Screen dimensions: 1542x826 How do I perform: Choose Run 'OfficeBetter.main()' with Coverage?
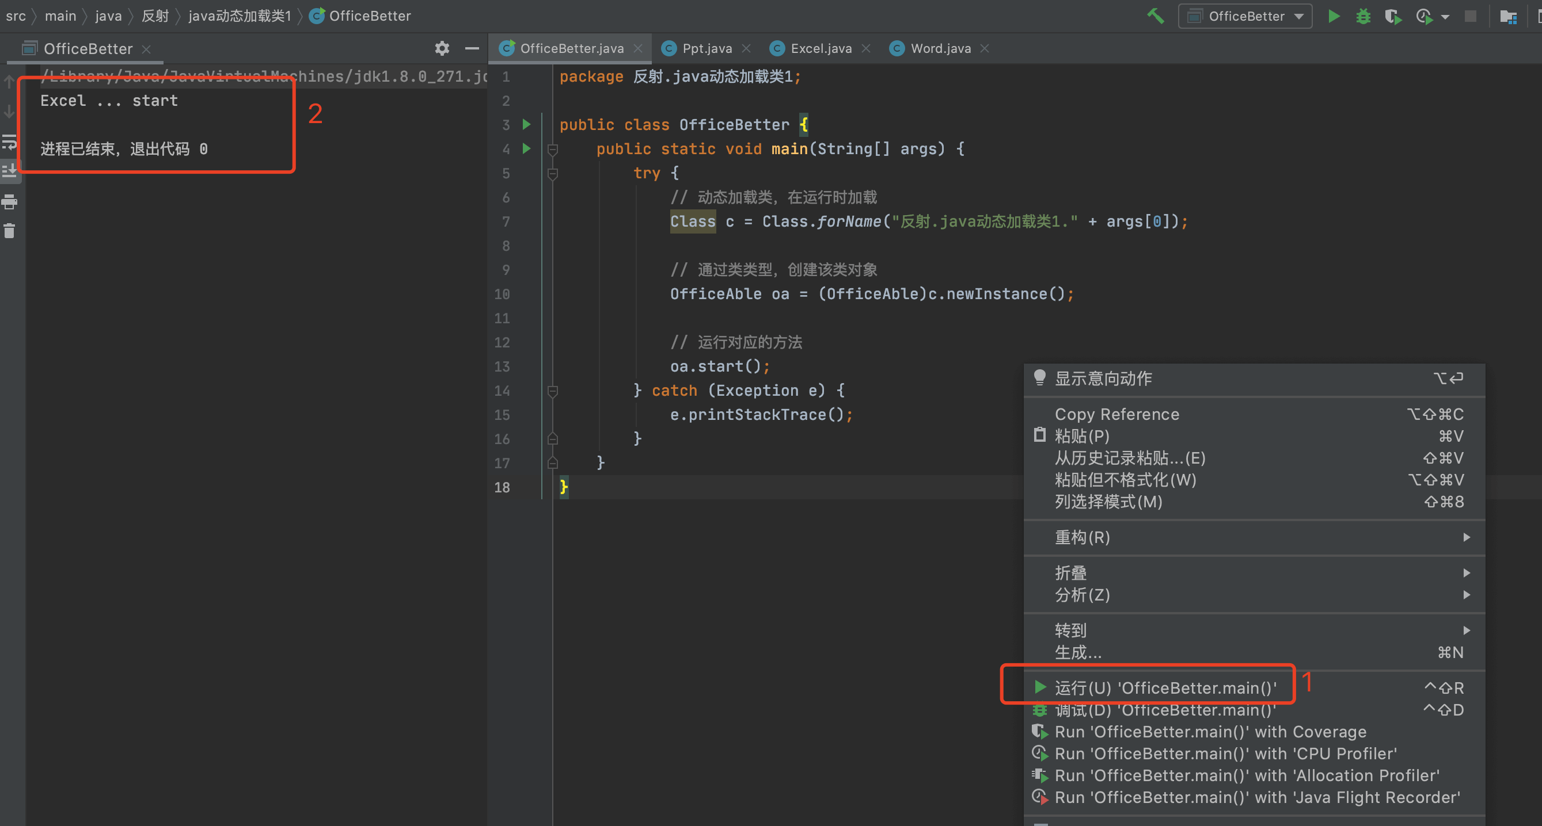[x=1254, y=732]
